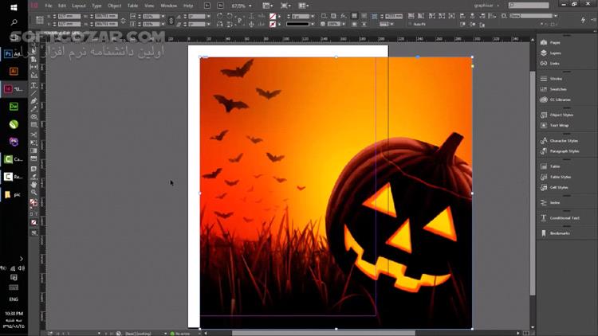598x336 pixels.
Task: Open the Help menu
Action: [x=188, y=6]
